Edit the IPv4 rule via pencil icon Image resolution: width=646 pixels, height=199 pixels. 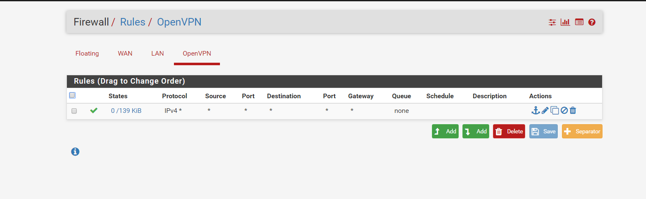(x=545, y=110)
